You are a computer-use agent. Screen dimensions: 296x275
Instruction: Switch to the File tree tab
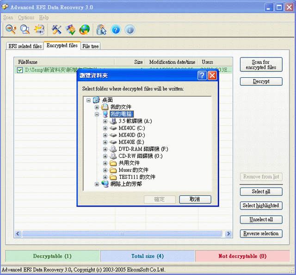(x=91, y=46)
